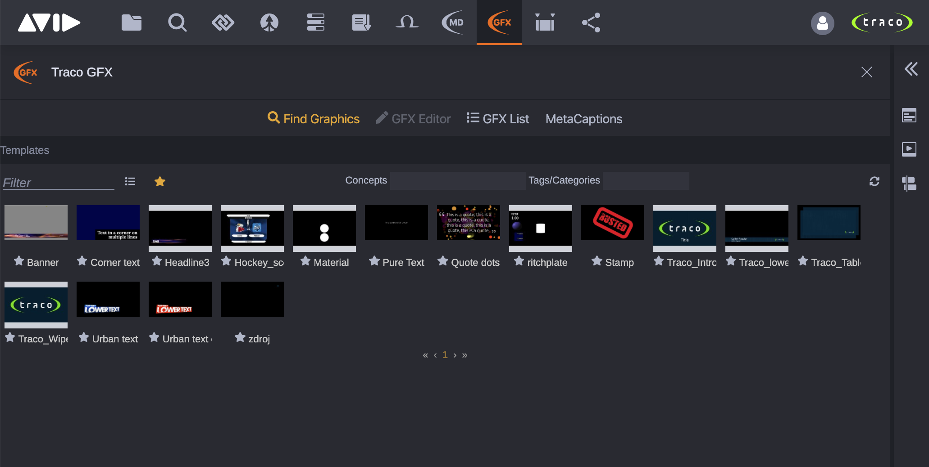Go to previous page of templates
This screenshot has height=467, width=929.
click(435, 355)
